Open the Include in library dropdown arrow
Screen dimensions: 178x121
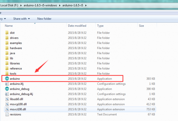5,19
